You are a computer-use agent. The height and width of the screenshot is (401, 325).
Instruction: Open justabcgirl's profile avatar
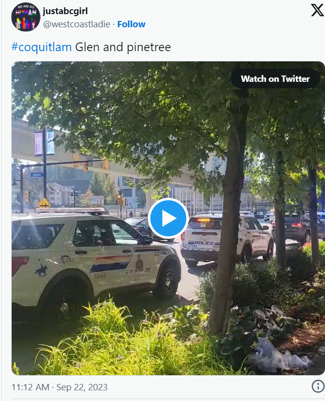pyautogui.click(x=26, y=17)
